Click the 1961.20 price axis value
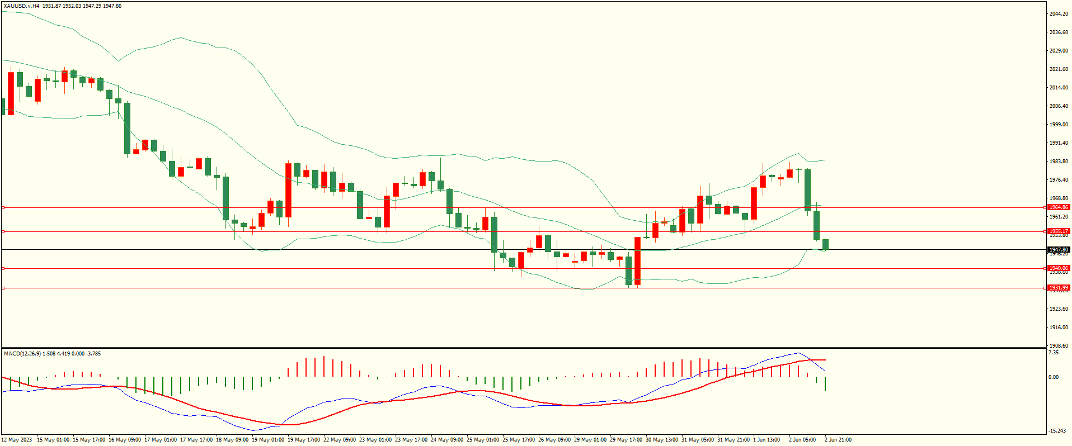The width and height of the screenshot is (1072, 446). (1059, 217)
